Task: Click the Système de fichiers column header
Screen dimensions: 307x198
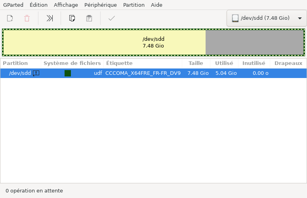Action: pos(72,63)
